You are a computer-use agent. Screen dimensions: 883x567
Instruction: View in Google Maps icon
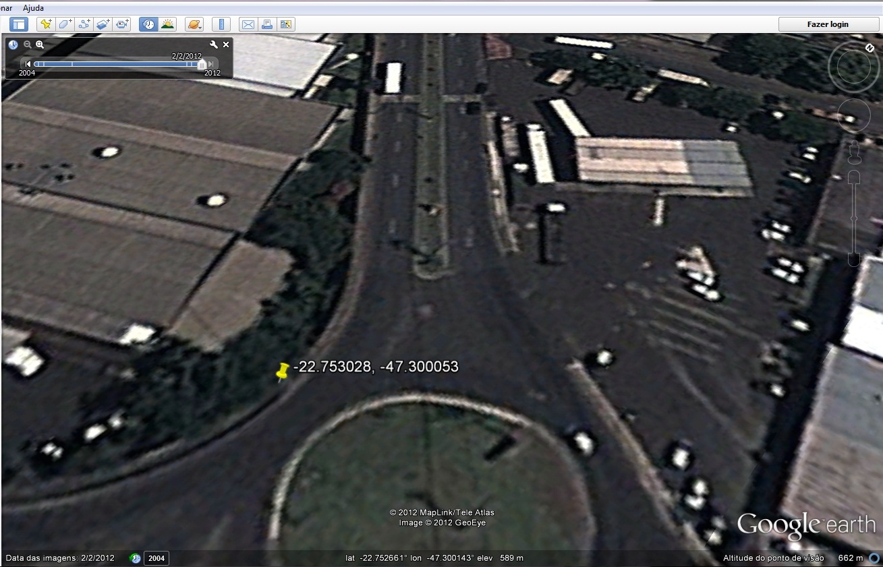point(286,24)
